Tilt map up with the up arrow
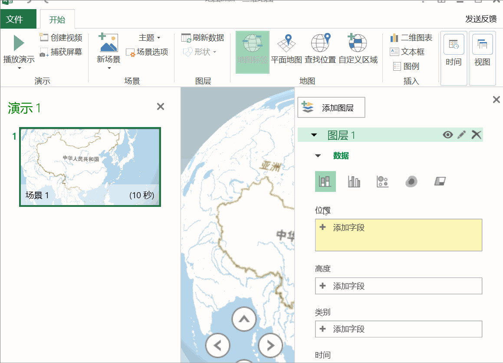Screen dimensions: 503x363 coord(244,319)
